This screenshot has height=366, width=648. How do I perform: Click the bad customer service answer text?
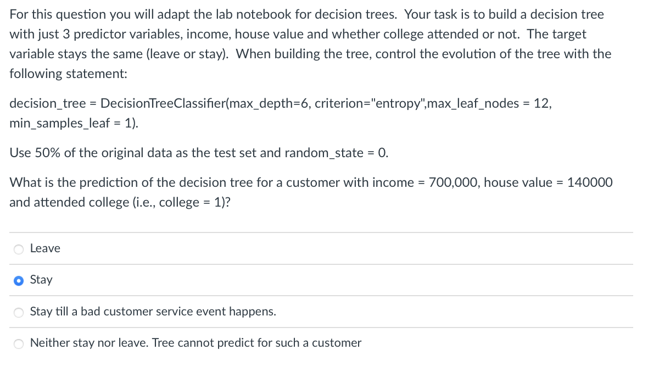(x=153, y=312)
